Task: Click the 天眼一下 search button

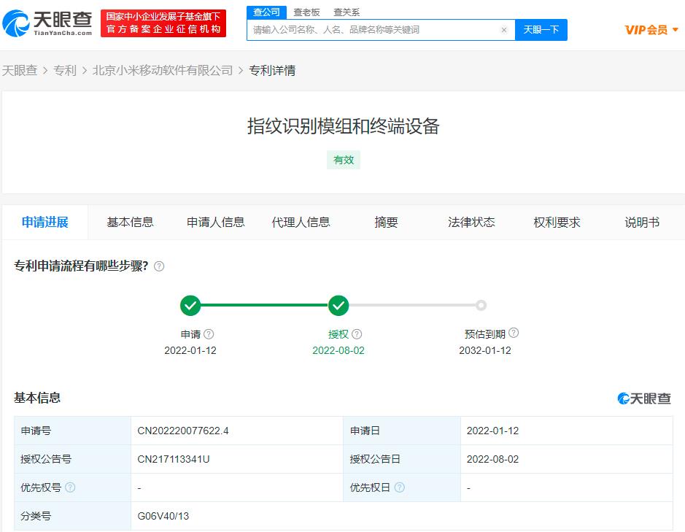Action: tap(541, 30)
